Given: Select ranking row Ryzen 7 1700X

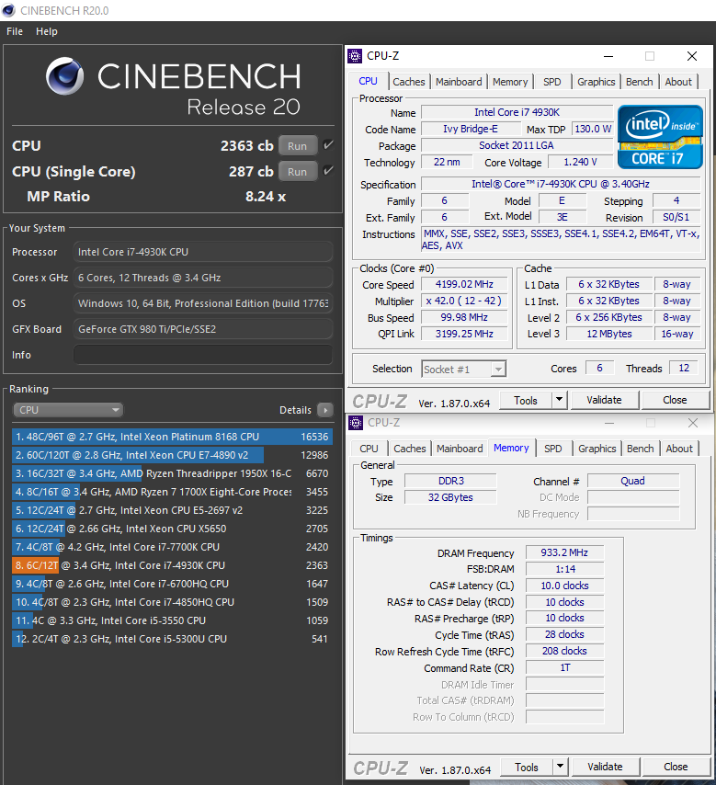Looking at the screenshot, I should (x=172, y=492).
